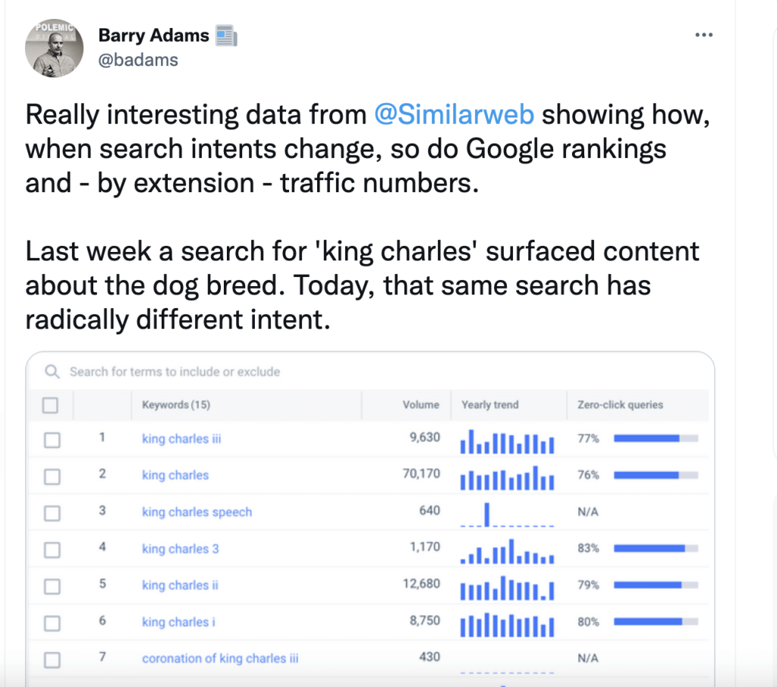Select the checkbox for the 'king charles i' row
The width and height of the screenshot is (777, 687).
51,623
